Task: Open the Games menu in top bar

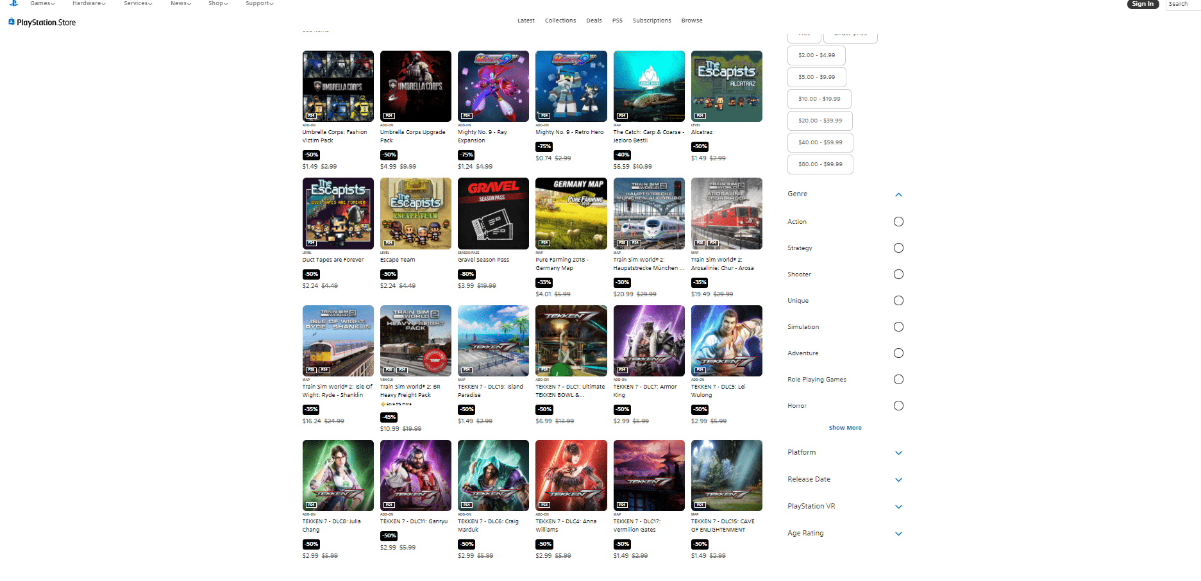Action: pyautogui.click(x=42, y=4)
